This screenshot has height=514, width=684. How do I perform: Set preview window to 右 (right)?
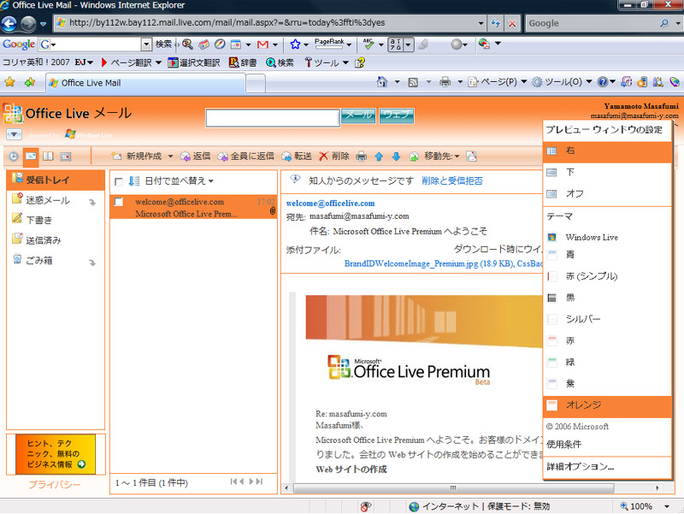point(607,151)
